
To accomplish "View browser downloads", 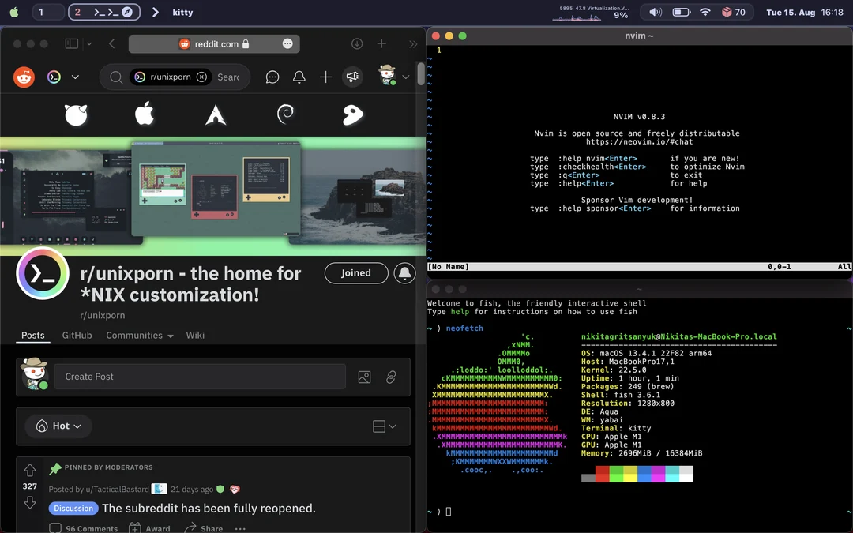I will point(356,43).
